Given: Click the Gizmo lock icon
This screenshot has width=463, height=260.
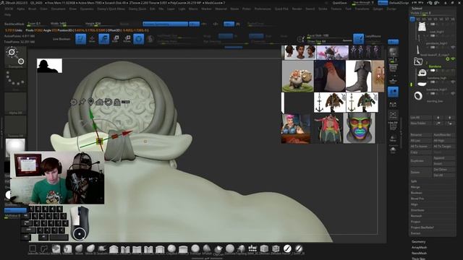Looking at the screenshot, I should [x=117, y=103].
